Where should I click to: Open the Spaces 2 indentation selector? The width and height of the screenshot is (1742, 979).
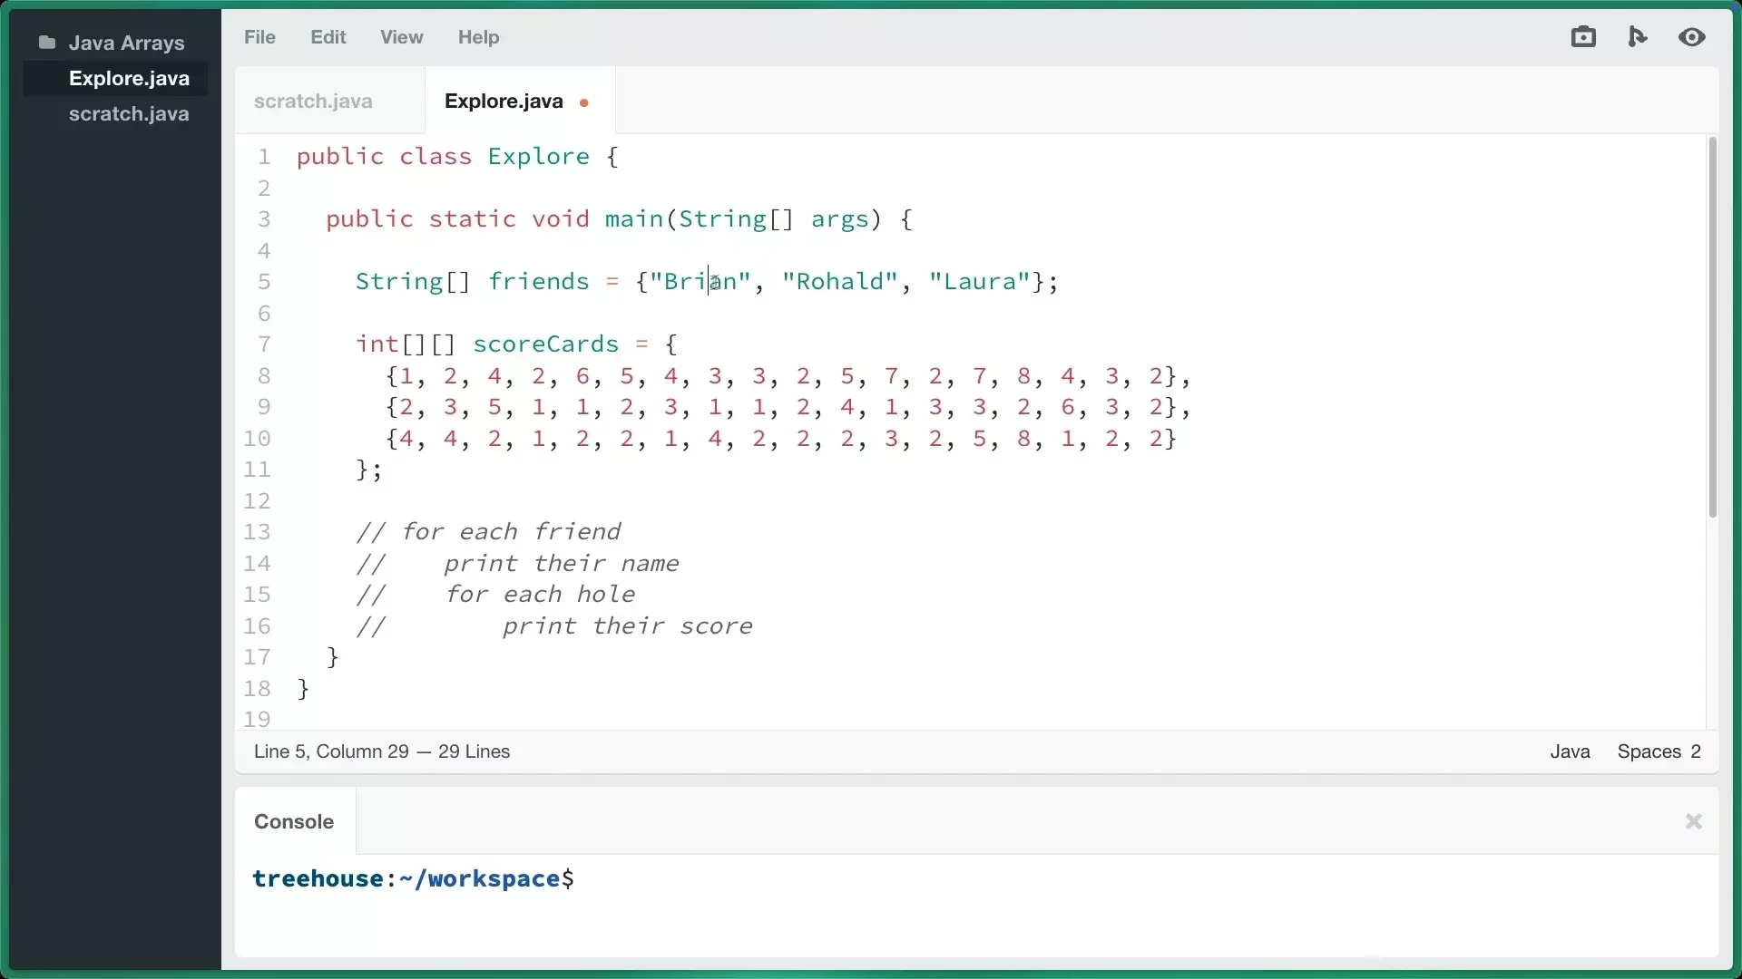(x=1659, y=751)
